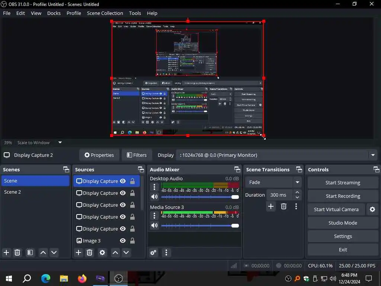
Task: Open Properties for Display Capture 2
Action: pyautogui.click(x=99, y=155)
